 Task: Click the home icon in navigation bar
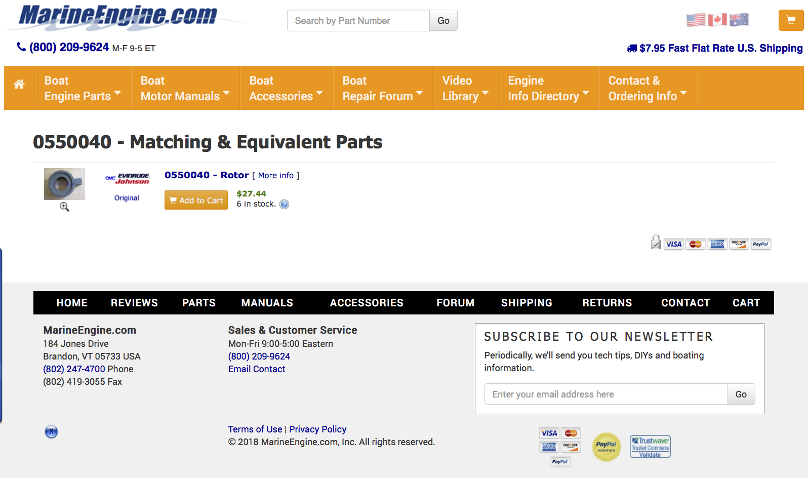(19, 84)
